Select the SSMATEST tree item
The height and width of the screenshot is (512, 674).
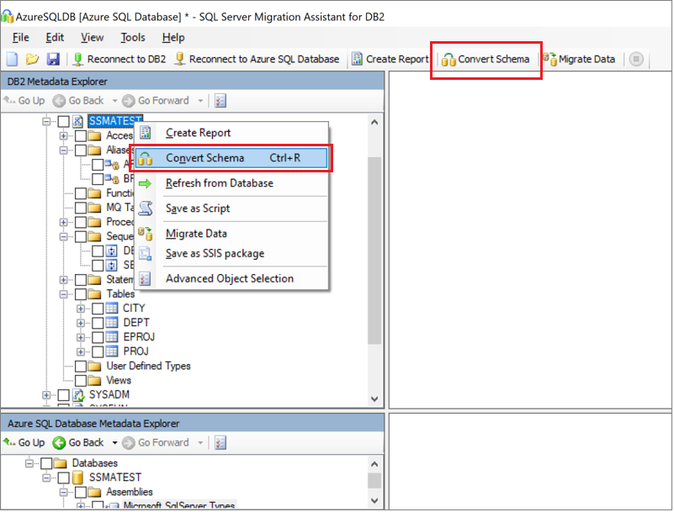[114, 120]
